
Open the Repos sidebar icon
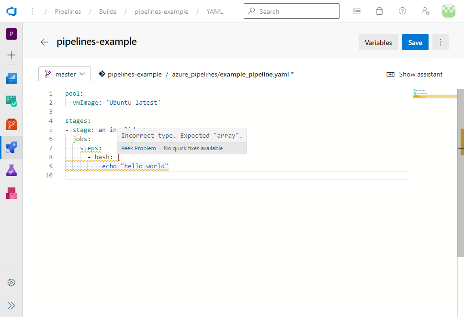(x=11, y=124)
